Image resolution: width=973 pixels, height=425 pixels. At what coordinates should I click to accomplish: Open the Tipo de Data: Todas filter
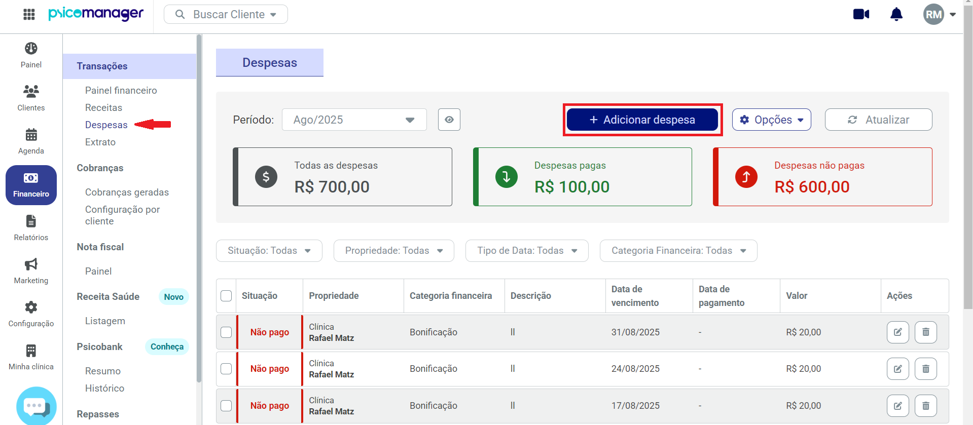[x=527, y=251]
